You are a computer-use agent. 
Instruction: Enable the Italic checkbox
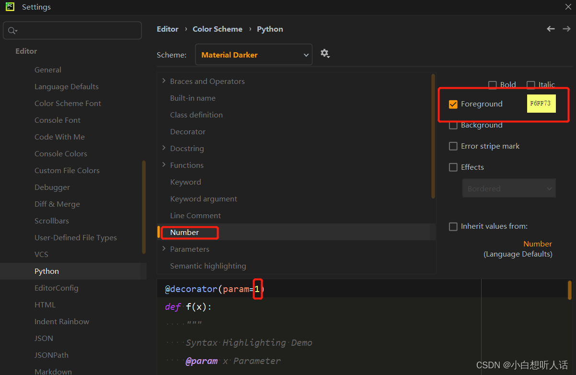pyautogui.click(x=530, y=85)
